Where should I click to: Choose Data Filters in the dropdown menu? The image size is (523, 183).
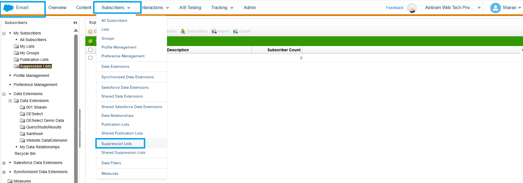111,163
